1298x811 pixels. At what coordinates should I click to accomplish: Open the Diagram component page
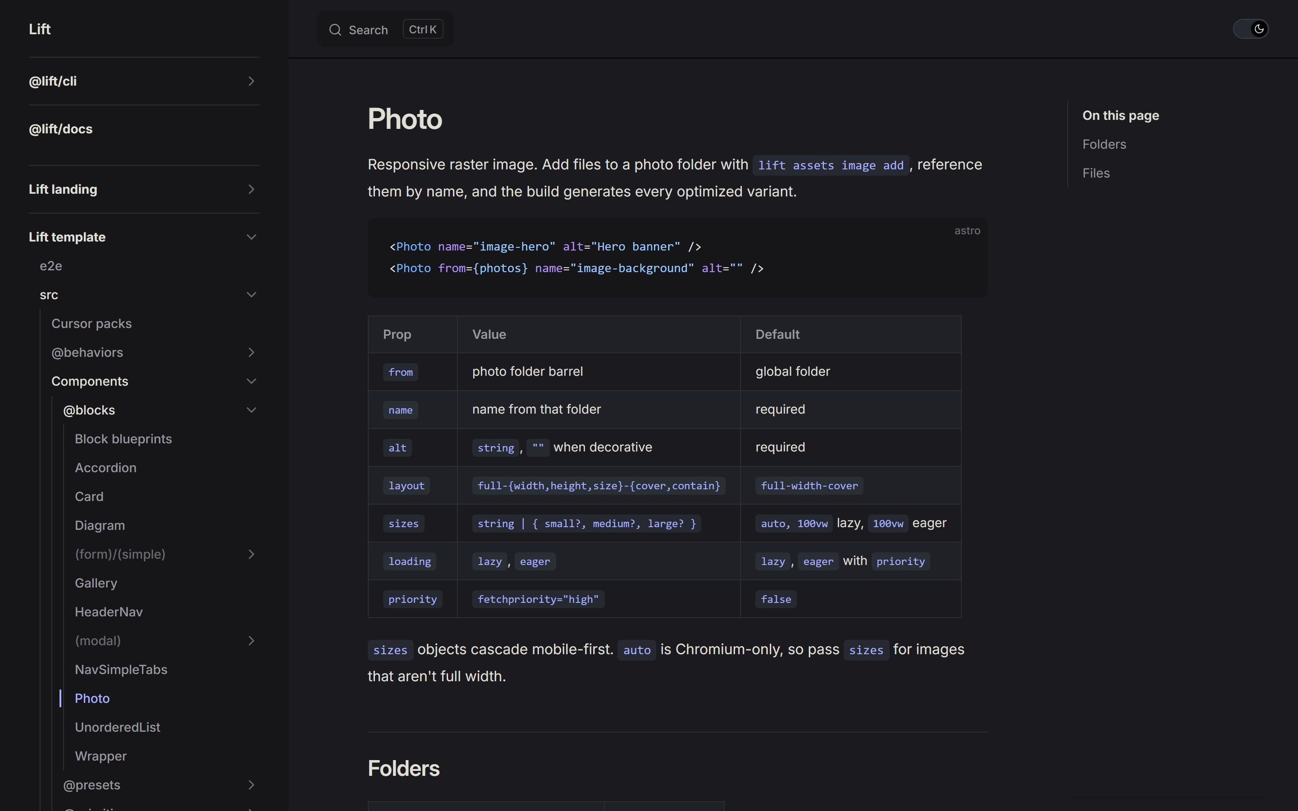click(100, 526)
